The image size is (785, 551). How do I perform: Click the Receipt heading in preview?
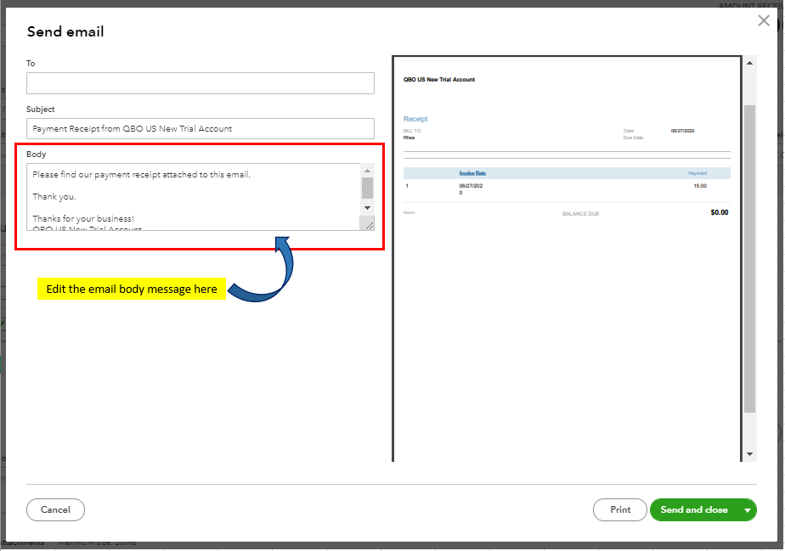tap(415, 119)
